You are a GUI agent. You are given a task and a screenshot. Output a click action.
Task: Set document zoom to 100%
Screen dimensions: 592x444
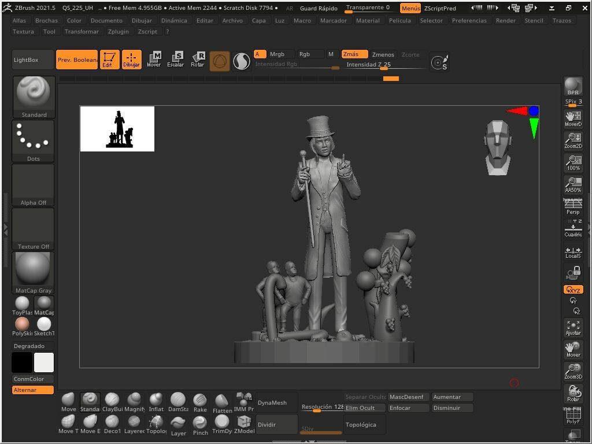tap(573, 162)
